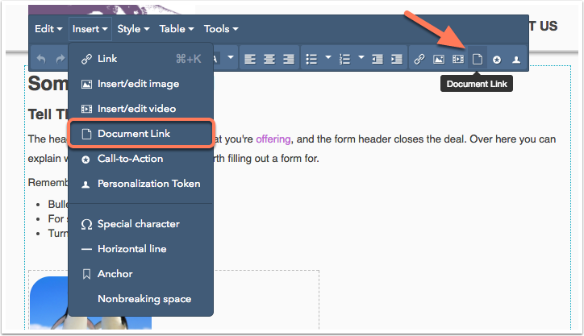Open the Edit menu
The height and width of the screenshot is (336, 584).
(48, 29)
